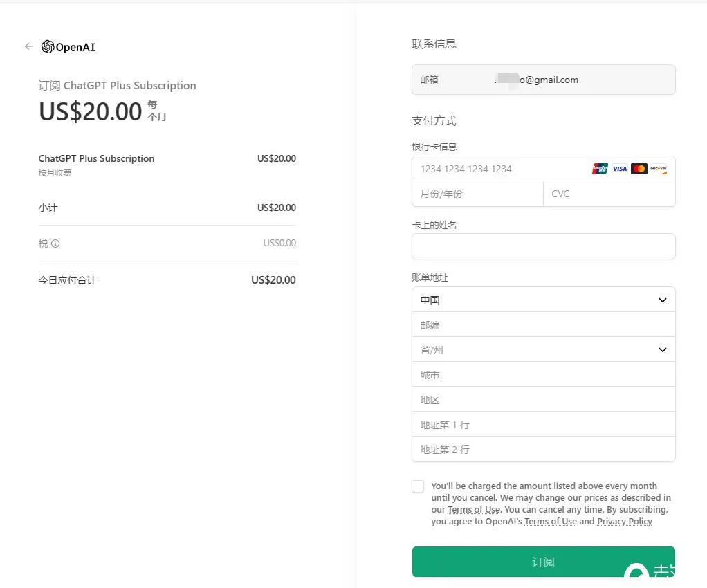Focus the card number field
This screenshot has width=707, height=588.
click(543, 169)
